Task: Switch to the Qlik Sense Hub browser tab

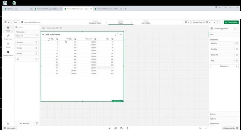Action: (18, 9)
